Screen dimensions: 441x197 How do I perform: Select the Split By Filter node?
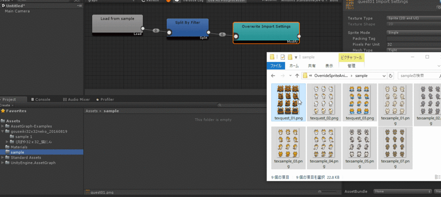188,29
